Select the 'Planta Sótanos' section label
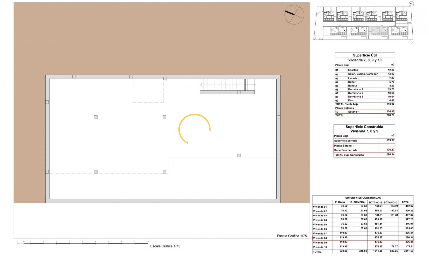This screenshot has height=259, width=429. click(344, 108)
